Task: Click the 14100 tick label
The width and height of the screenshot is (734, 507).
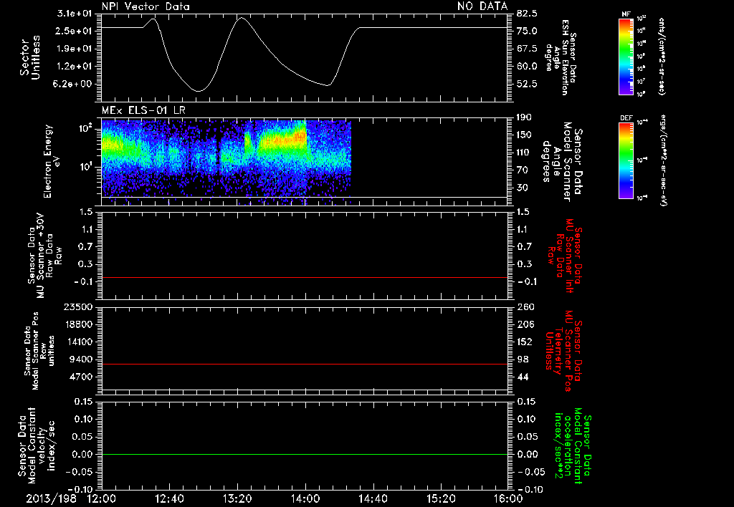Action: pyautogui.click(x=79, y=342)
